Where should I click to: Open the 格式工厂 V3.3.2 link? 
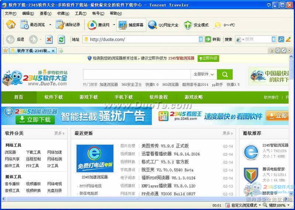(x=165, y=162)
